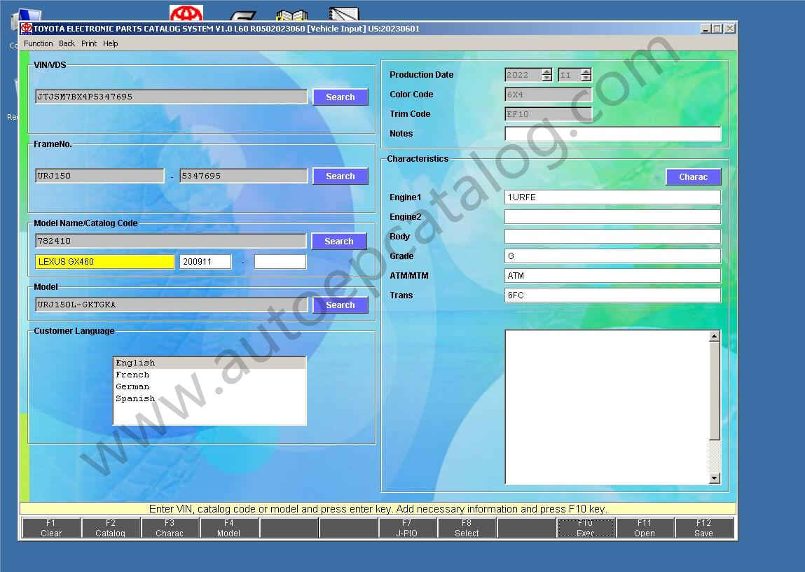Increase the production month with the up arrow
The image size is (805, 572).
(586, 71)
